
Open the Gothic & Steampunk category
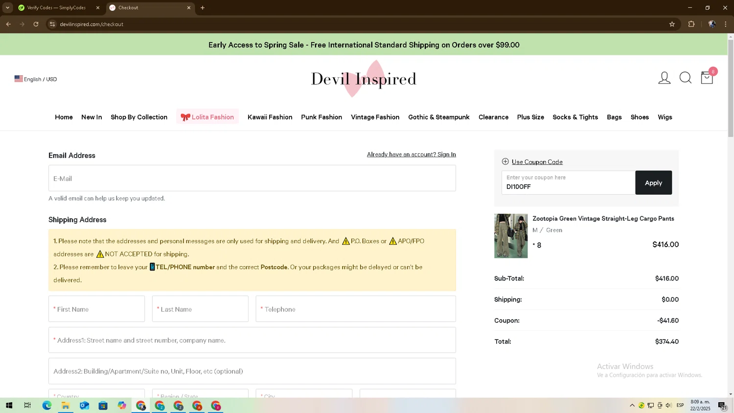tap(439, 117)
